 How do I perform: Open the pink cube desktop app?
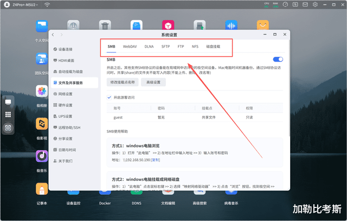[168, 25]
